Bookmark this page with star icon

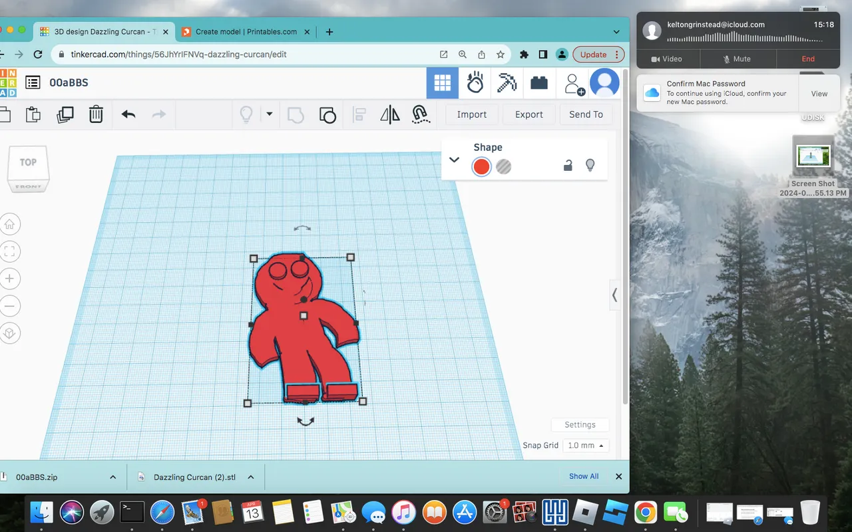501,55
